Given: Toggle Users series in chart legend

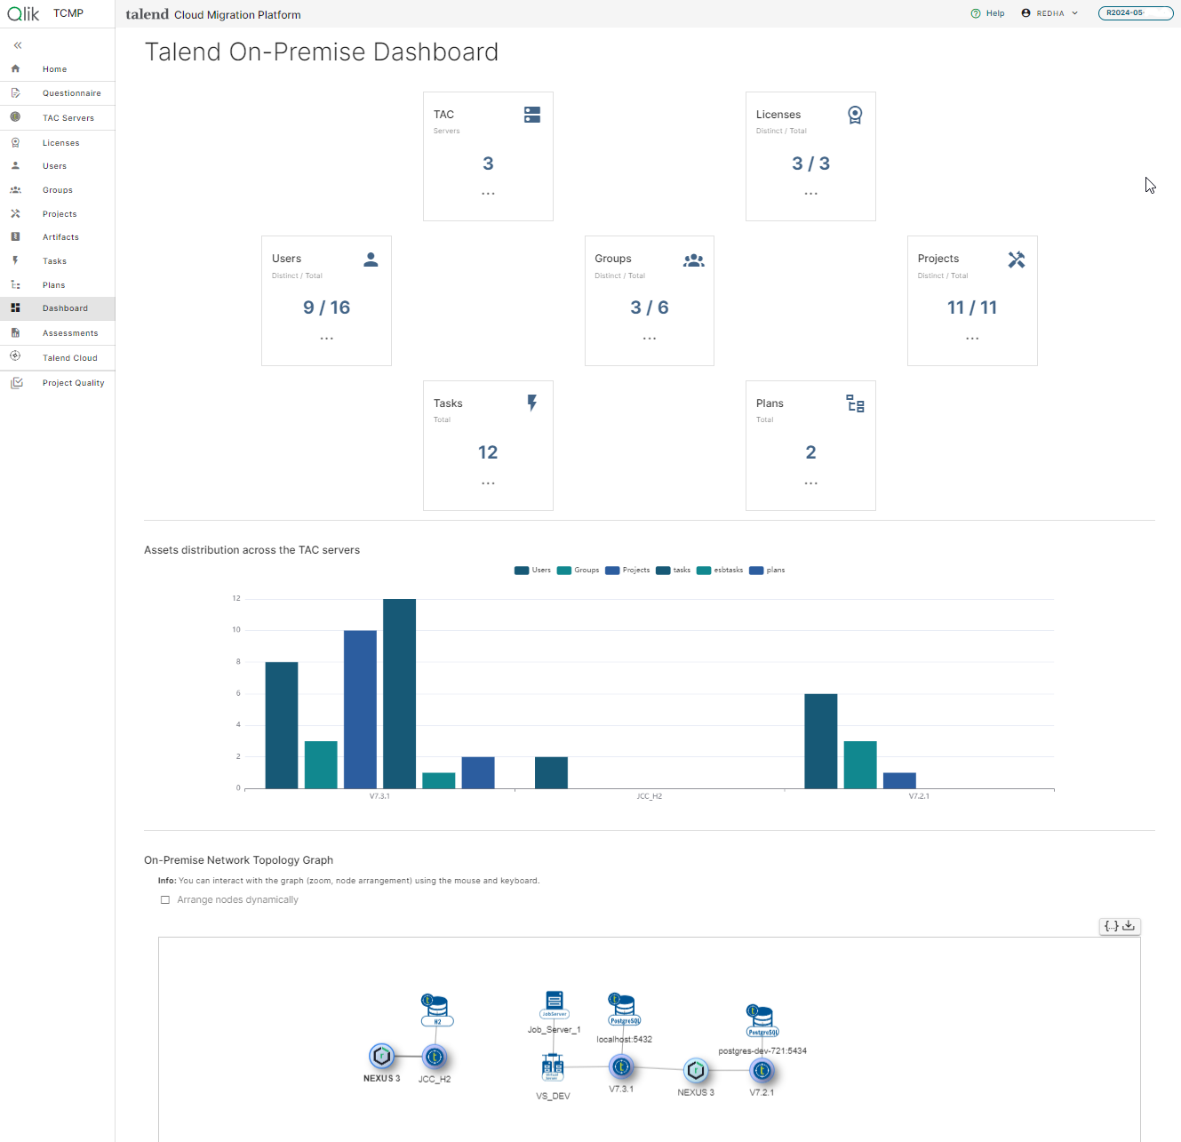Looking at the screenshot, I should [532, 571].
